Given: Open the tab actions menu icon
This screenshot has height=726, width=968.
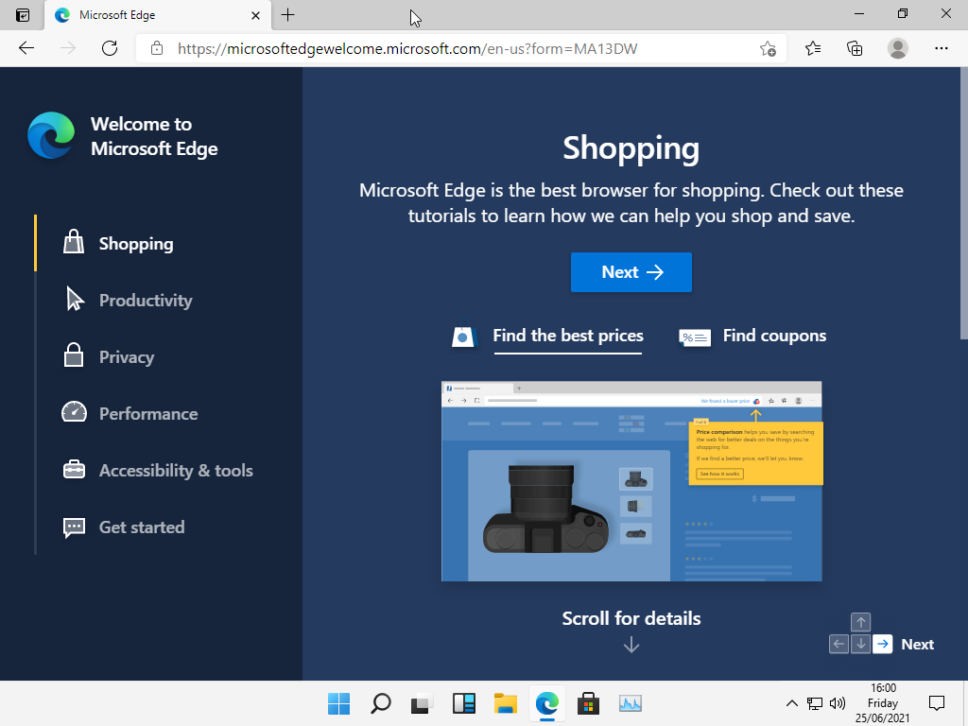Looking at the screenshot, I should coord(23,15).
